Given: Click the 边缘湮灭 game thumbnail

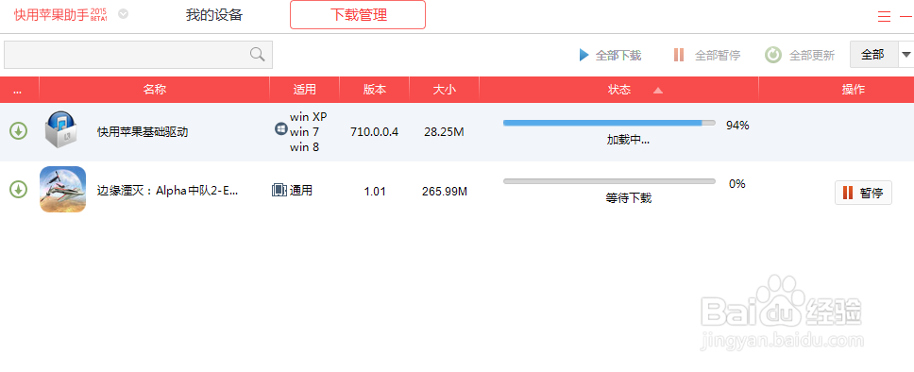Looking at the screenshot, I should click(63, 190).
